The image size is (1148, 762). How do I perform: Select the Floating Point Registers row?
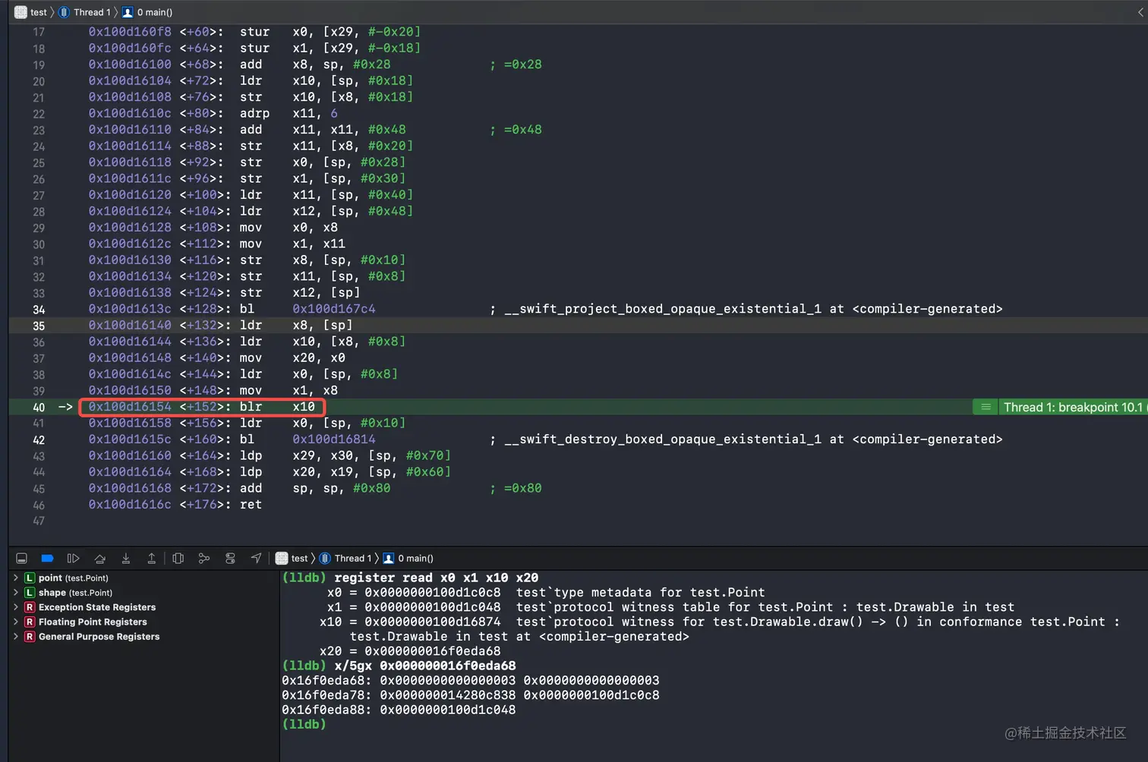click(144, 622)
